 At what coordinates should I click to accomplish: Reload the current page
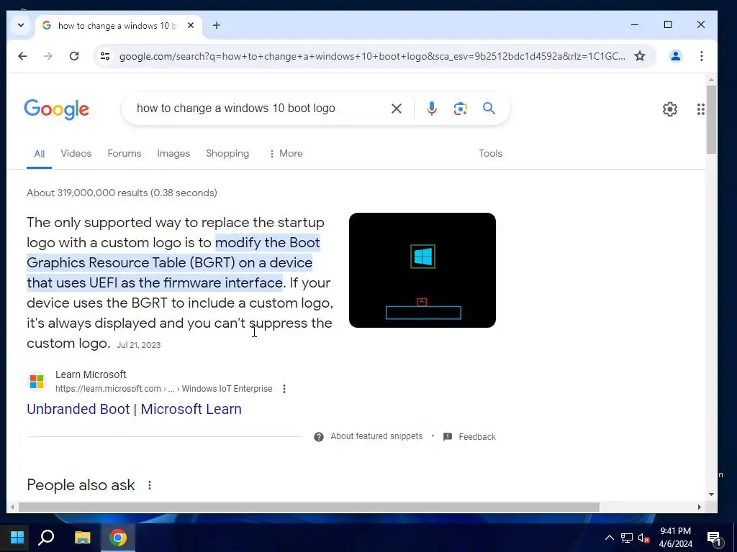coord(74,56)
